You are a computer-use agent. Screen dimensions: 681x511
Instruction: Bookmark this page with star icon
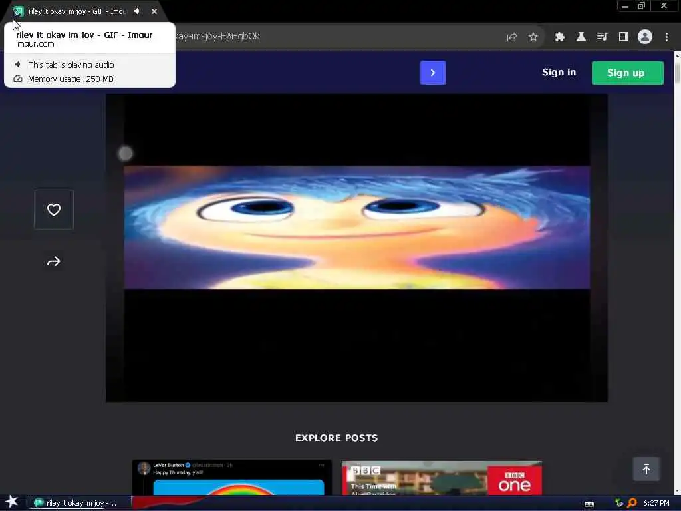[533, 37]
